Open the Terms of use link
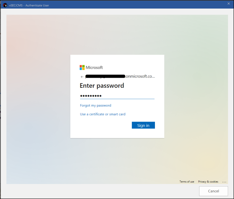The image size is (234, 199). tap(187, 182)
